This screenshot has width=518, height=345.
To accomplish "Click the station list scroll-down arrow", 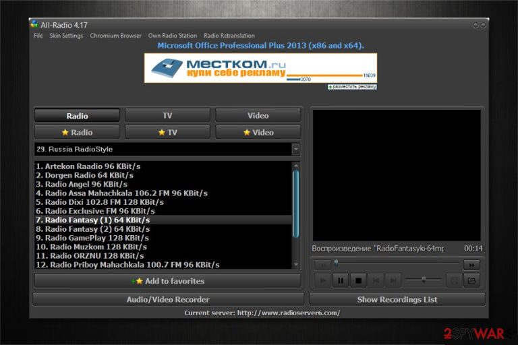I will [295, 265].
